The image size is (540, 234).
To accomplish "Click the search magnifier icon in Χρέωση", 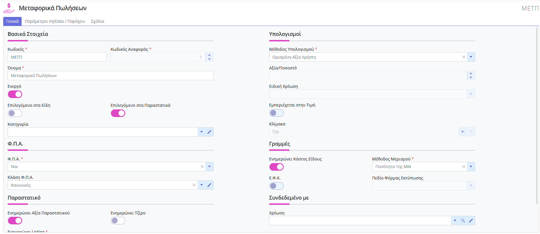I will coord(463,221).
